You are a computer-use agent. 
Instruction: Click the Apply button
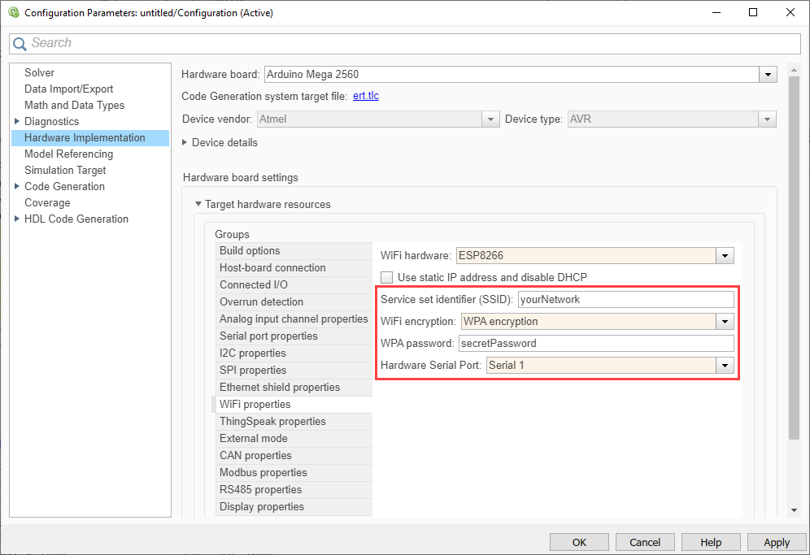coord(776,542)
